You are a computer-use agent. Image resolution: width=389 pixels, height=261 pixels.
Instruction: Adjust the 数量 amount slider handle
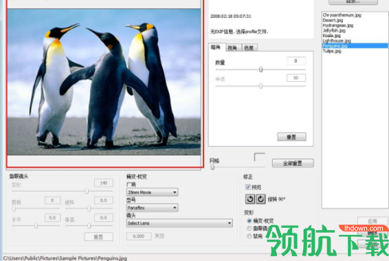point(260,70)
